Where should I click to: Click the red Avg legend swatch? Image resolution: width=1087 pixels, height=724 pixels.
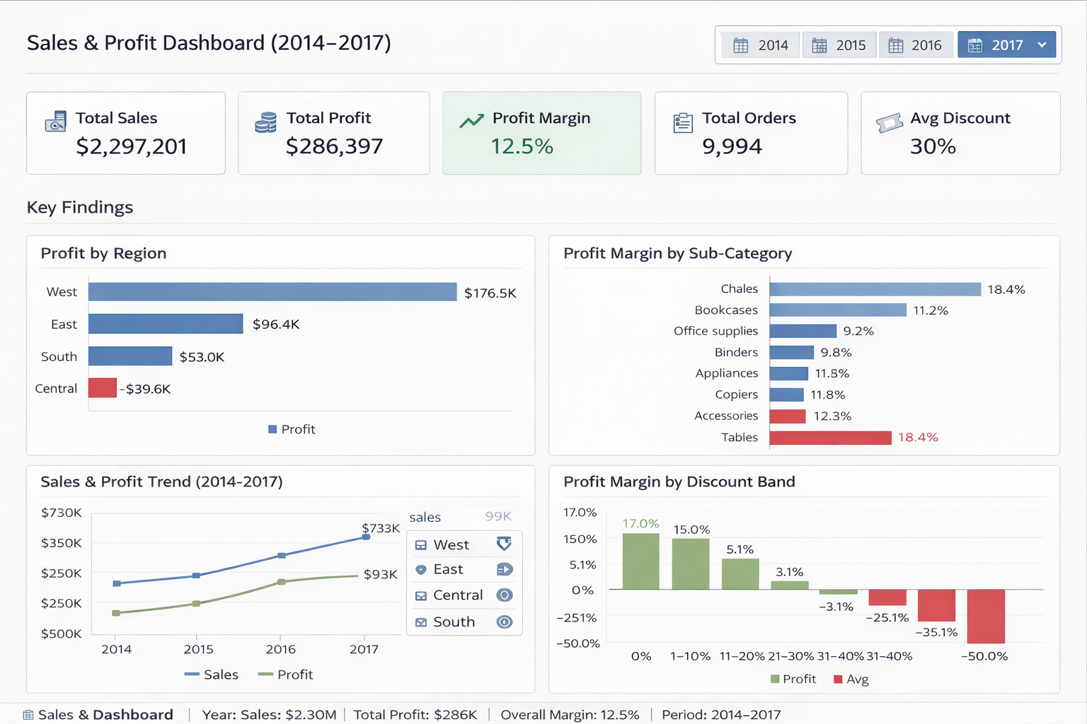[839, 679]
